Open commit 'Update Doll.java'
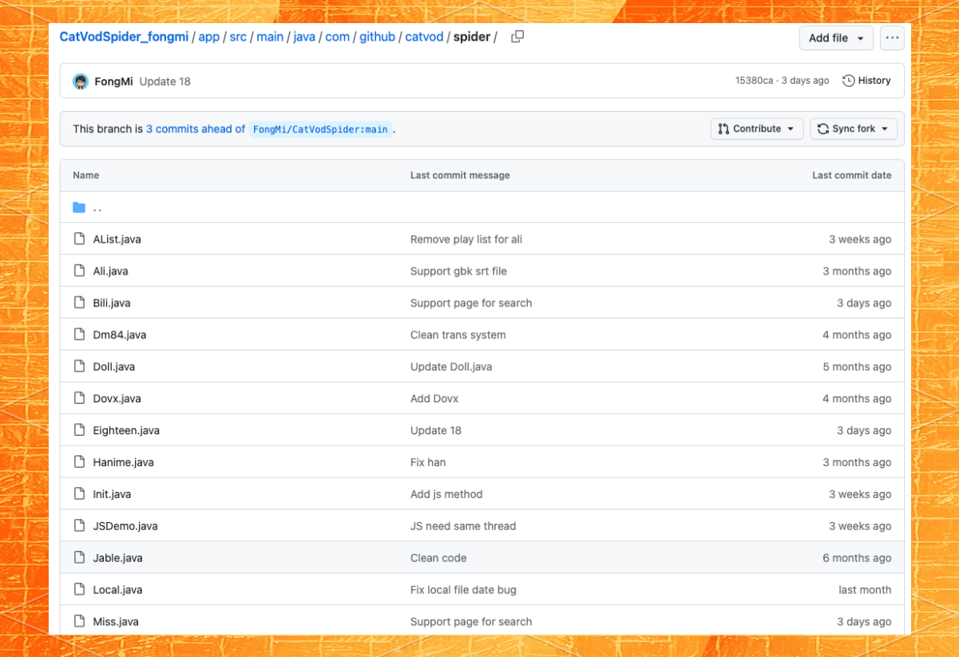 451,366
